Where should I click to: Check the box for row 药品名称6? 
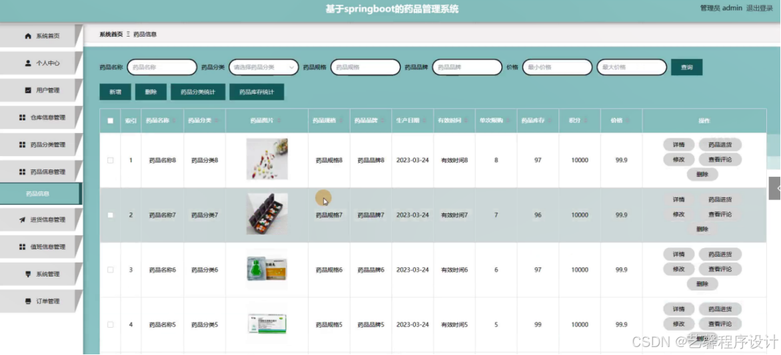pyautogui.click(x=111, y=270)
